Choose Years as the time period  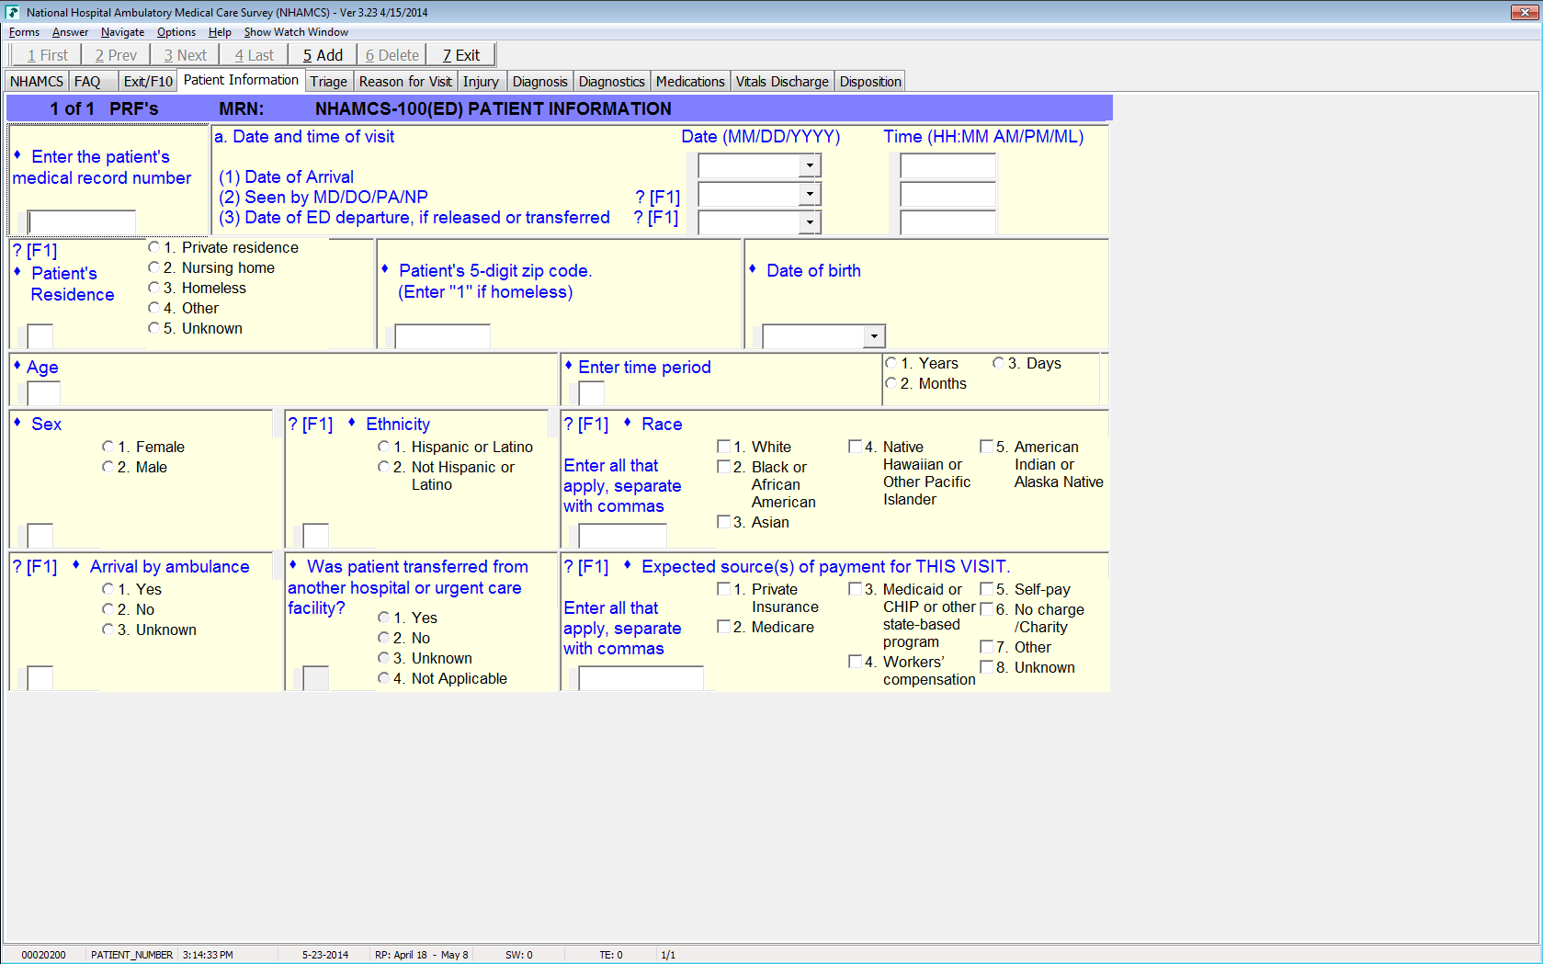tap(891, 363)
